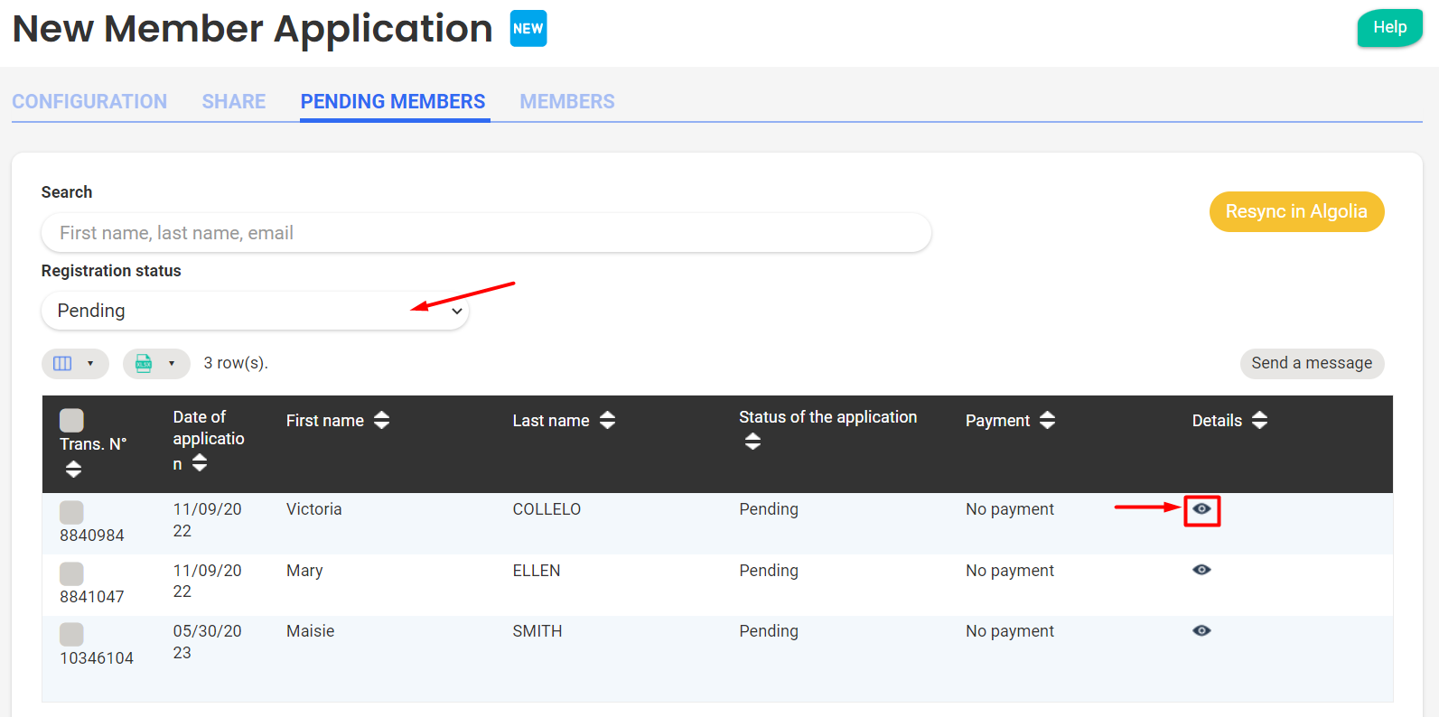The height and width of the screenshot is (717, 1439).
Task: View details for Victoria Collelo
Action: pos(1201,509)
